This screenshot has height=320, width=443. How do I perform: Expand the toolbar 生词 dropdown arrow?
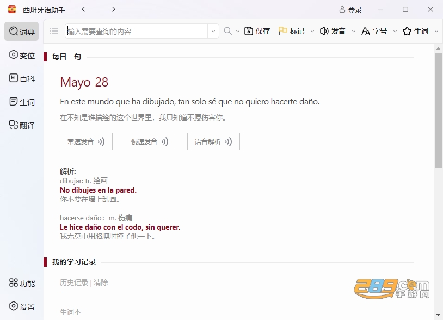click(x=436, y=32)
